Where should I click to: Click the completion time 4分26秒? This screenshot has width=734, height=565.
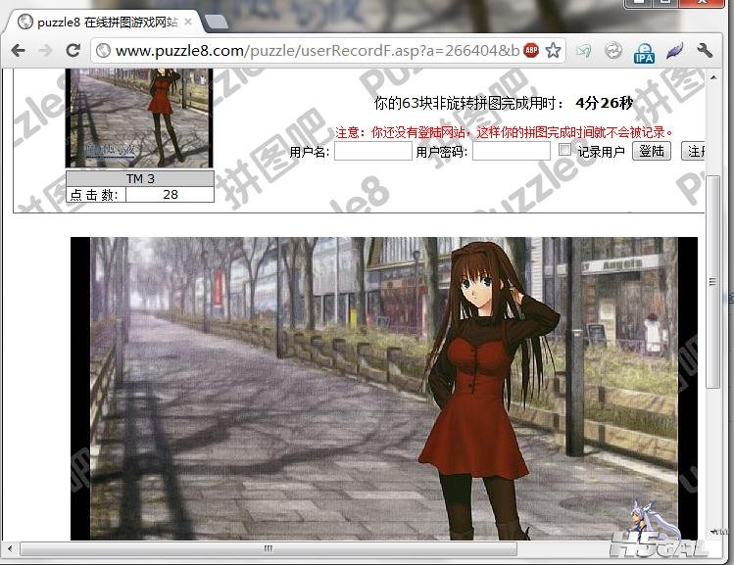(605, 103)
